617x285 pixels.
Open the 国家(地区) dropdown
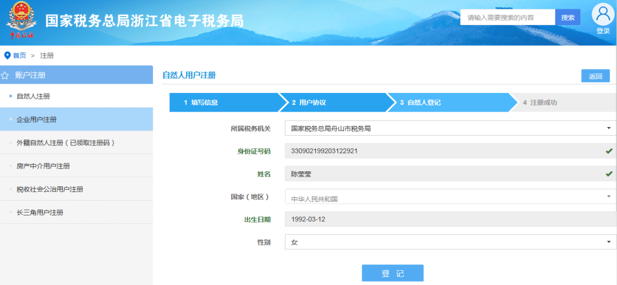pos(451,196)
